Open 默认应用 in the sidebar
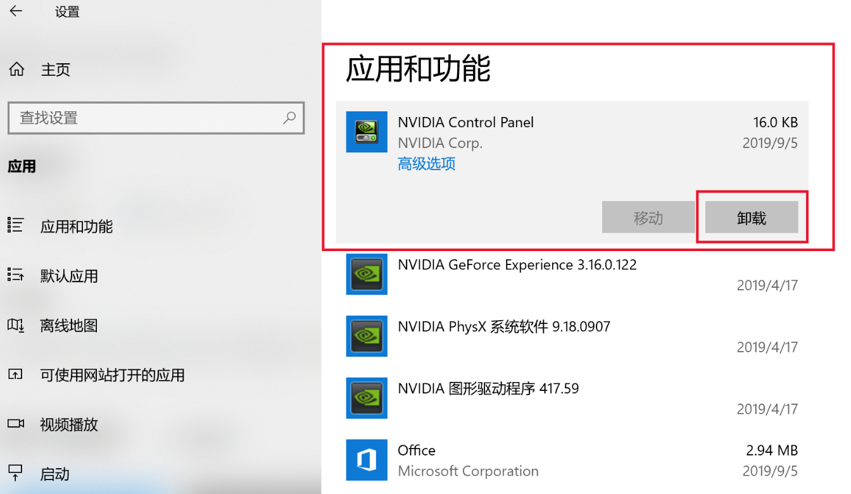Screen dimensions: 851x494 [x=69, y=276]
